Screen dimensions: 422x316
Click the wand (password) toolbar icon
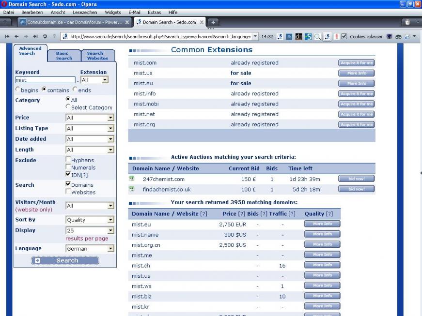tap(54, 36)
